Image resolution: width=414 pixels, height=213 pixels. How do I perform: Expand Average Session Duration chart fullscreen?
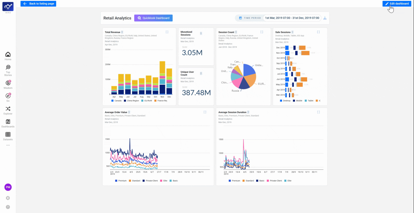pos(319,112)
